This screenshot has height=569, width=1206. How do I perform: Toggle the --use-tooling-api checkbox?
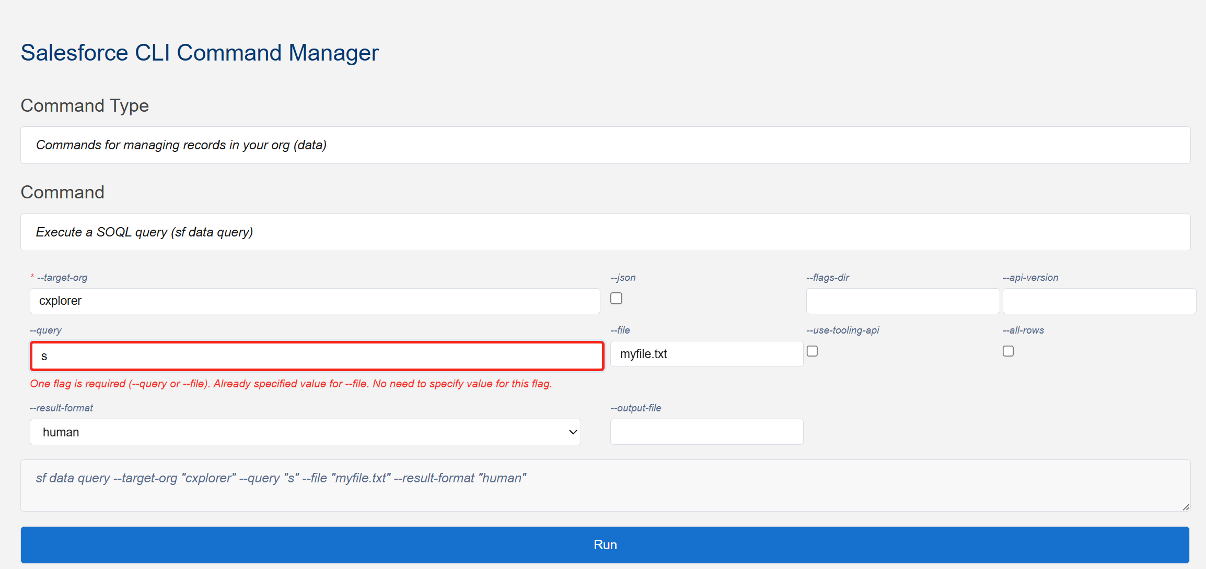pyautogui.click(x=812, y=351)
